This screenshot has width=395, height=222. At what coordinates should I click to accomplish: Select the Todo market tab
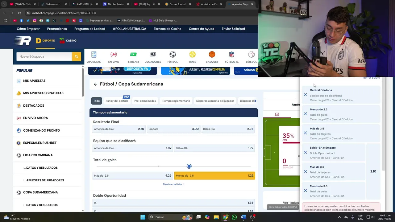pyautogui.click(x=97, y=101)
